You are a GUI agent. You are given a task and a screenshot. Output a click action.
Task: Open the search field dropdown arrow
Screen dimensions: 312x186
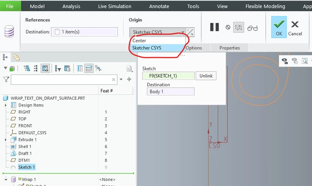(121, 79)
